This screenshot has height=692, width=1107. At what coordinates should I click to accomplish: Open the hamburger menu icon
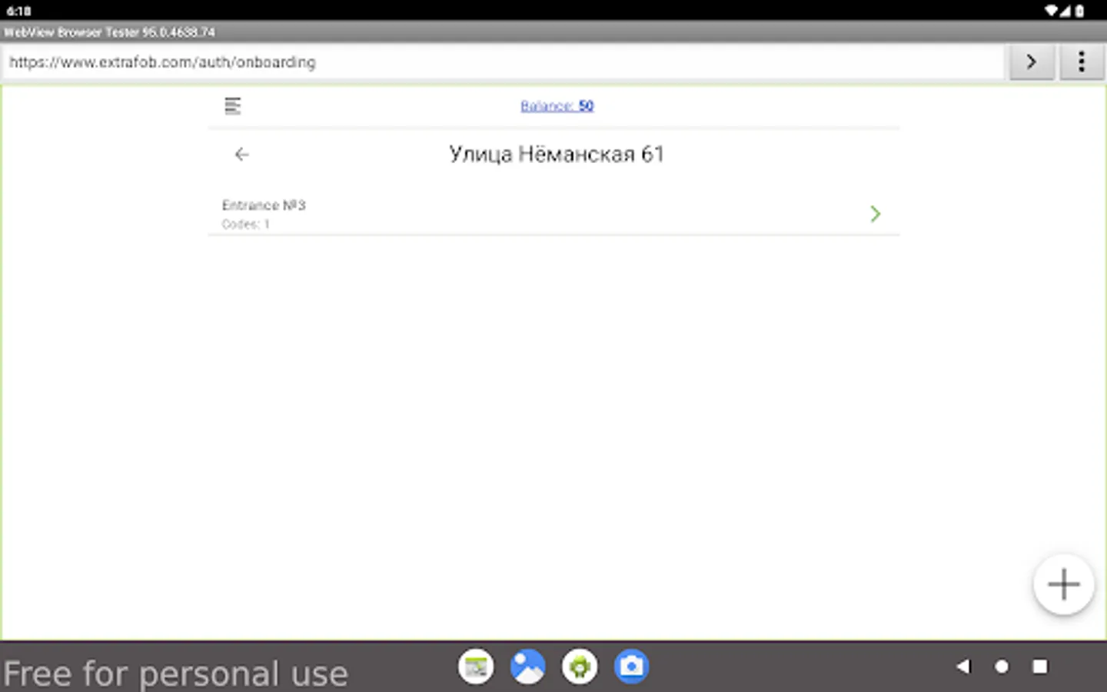click(x=232, y=105)
